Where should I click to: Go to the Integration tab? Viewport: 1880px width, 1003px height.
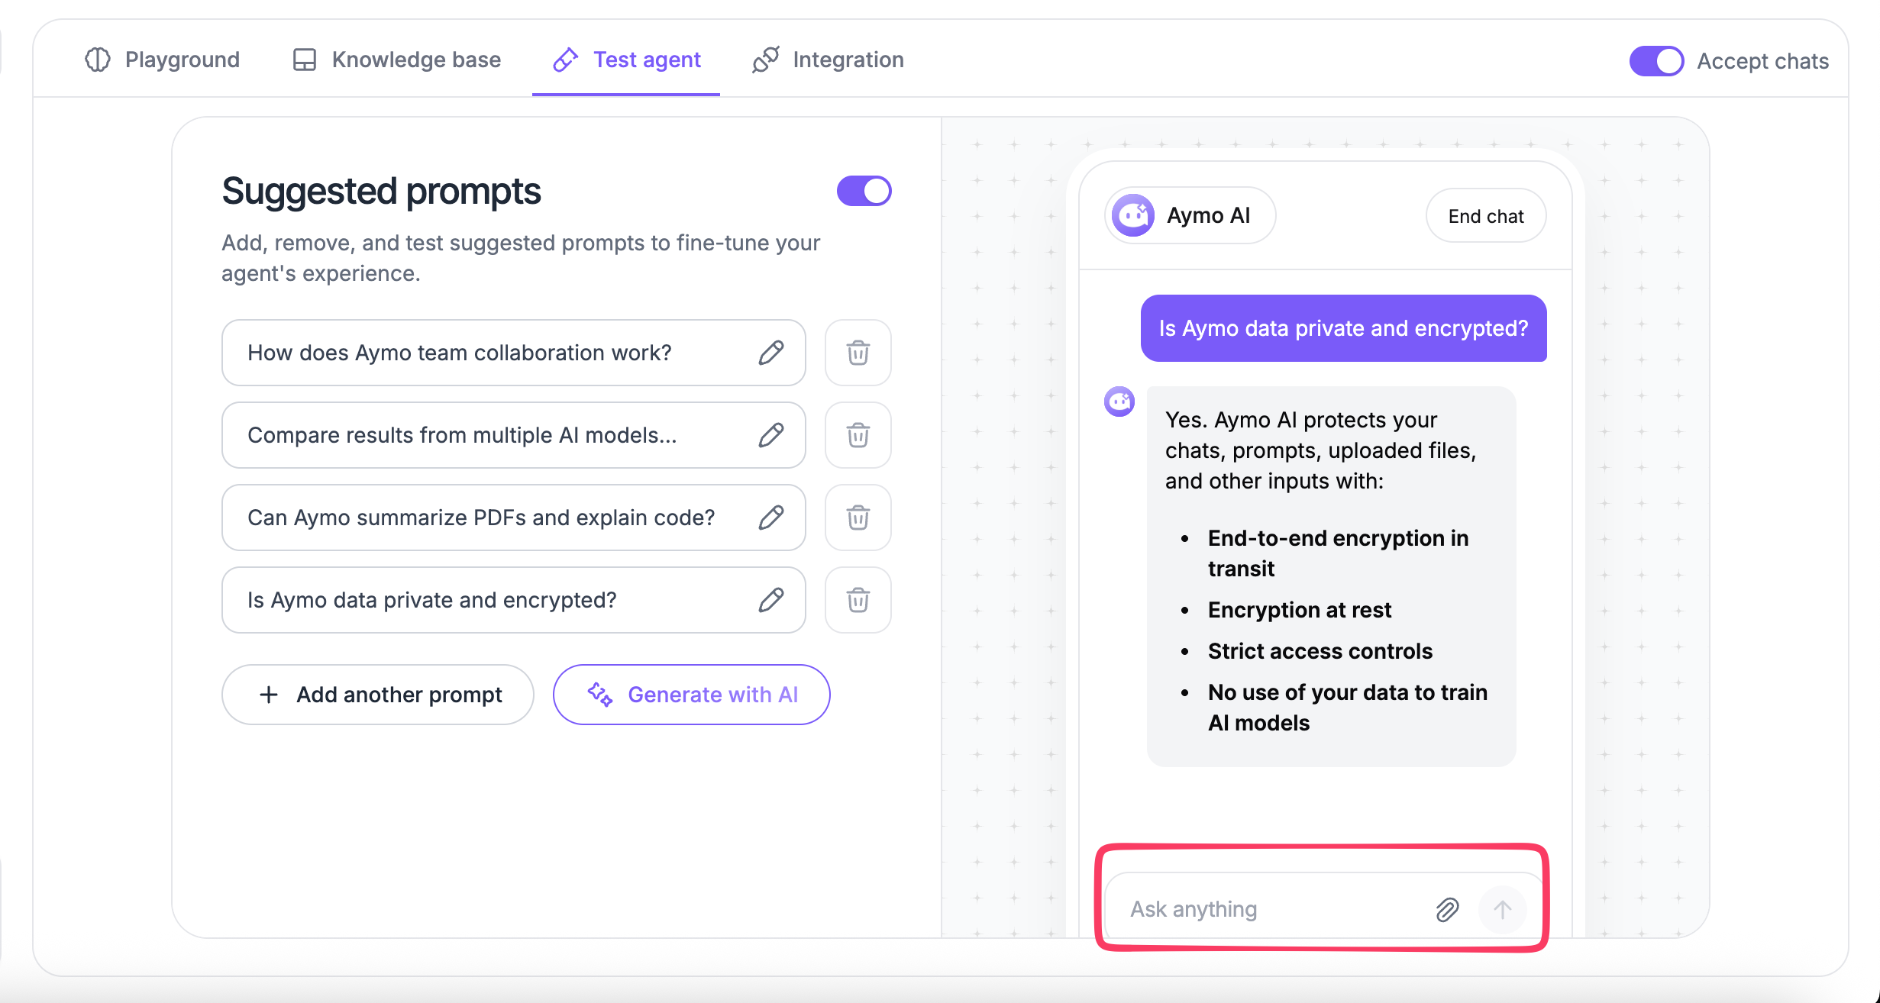[x=828, y=60]
